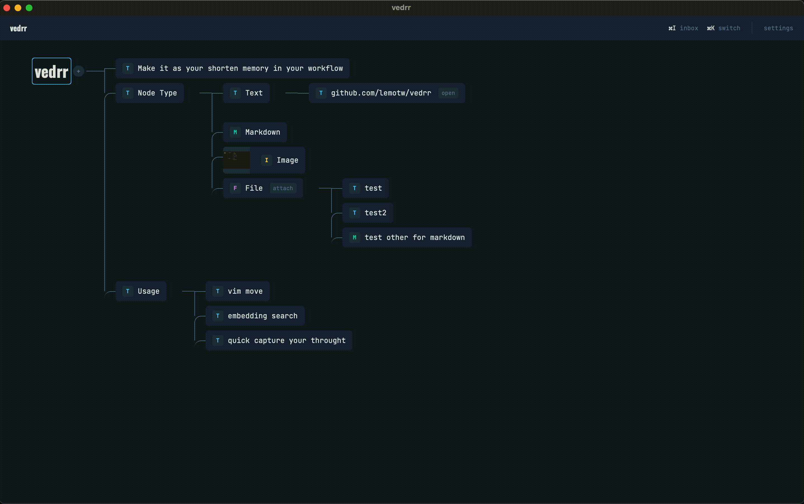This screenshot has height=504, width=804.
Task: Click the T type icon of Node Type node
Action: (x=128, y=93)
